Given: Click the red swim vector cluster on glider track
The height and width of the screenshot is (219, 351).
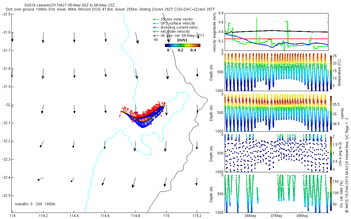Looking at the screenshot, I should 146,112.
